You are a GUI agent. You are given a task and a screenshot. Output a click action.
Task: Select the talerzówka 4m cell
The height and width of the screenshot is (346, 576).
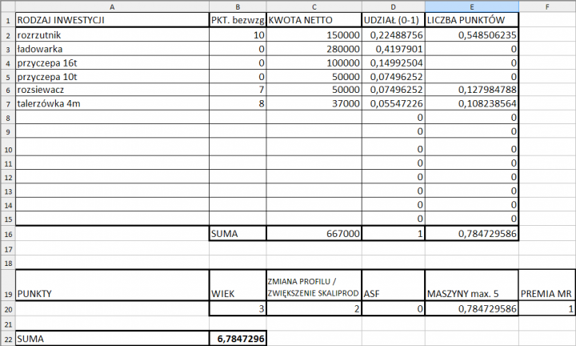(x=111, y=104)
